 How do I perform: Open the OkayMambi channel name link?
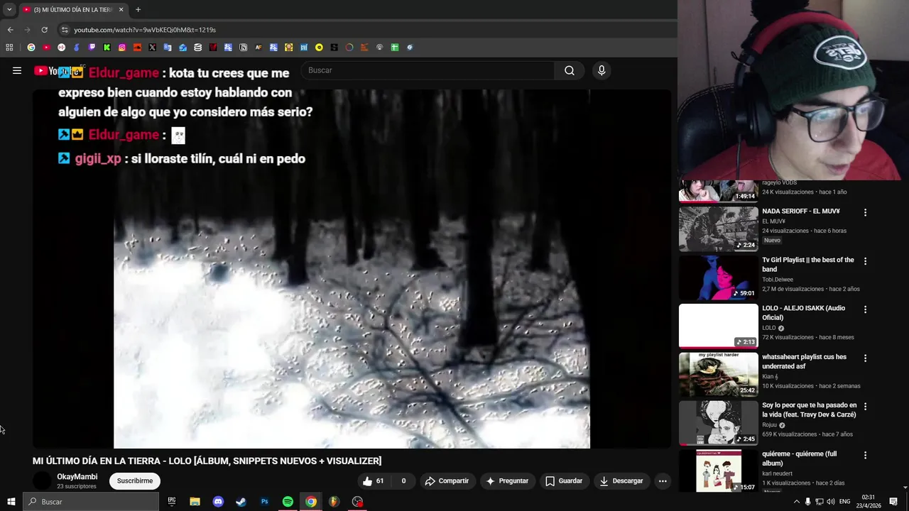(77, 477)
